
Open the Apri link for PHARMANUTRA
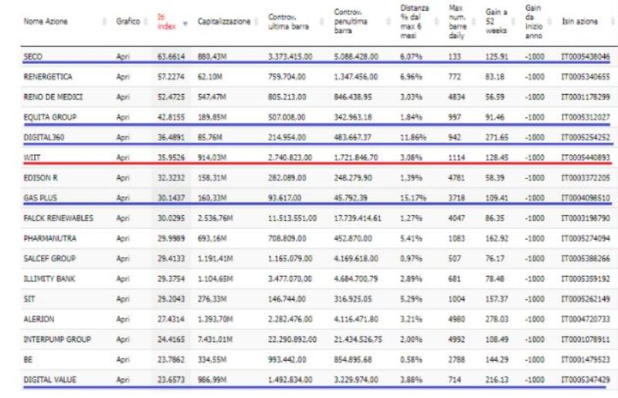(x=123, y=238)
